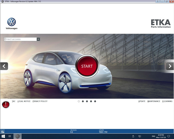Advance to next slide with right arrow
Image resolution: width=174 pixels, height=139 pixels.
coord(170,66)
